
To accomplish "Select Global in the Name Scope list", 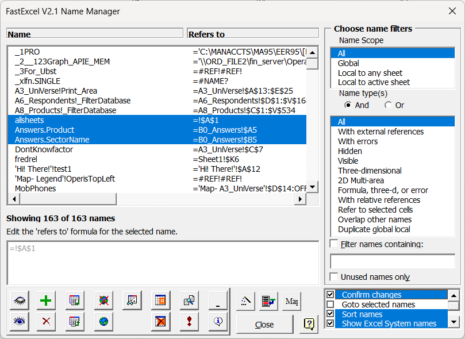I will coord(393,63).
